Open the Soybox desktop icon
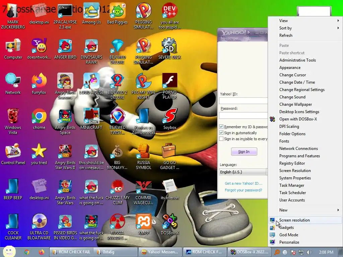This screenshot has height=257, width=343. [x=170, y=119]
